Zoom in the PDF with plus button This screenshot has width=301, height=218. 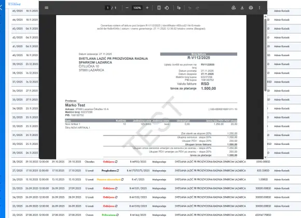tap(147, 8)
